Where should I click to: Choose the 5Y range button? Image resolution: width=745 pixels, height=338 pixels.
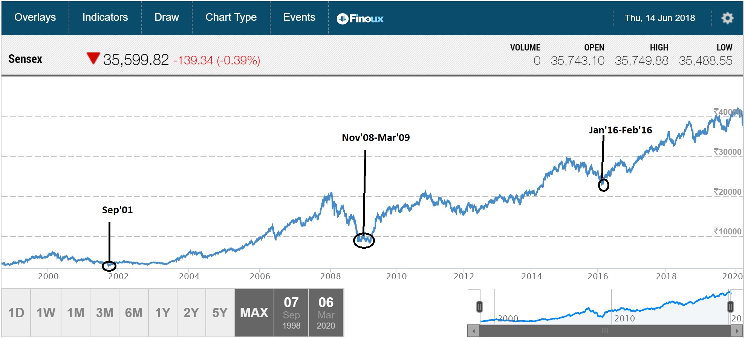220,313
